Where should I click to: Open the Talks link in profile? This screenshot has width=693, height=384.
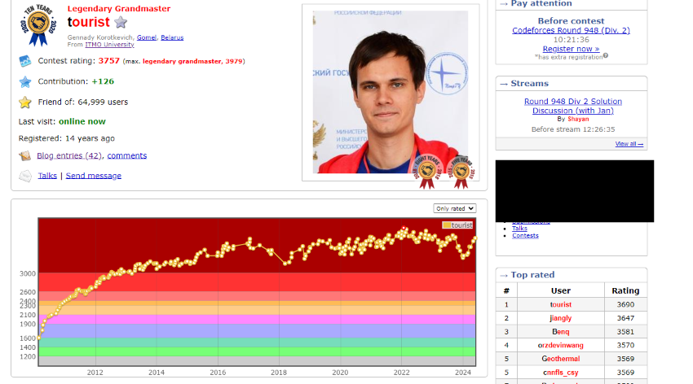47,176
